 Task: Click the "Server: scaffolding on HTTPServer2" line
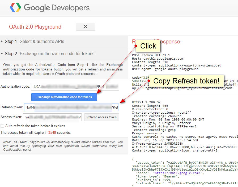164,127
